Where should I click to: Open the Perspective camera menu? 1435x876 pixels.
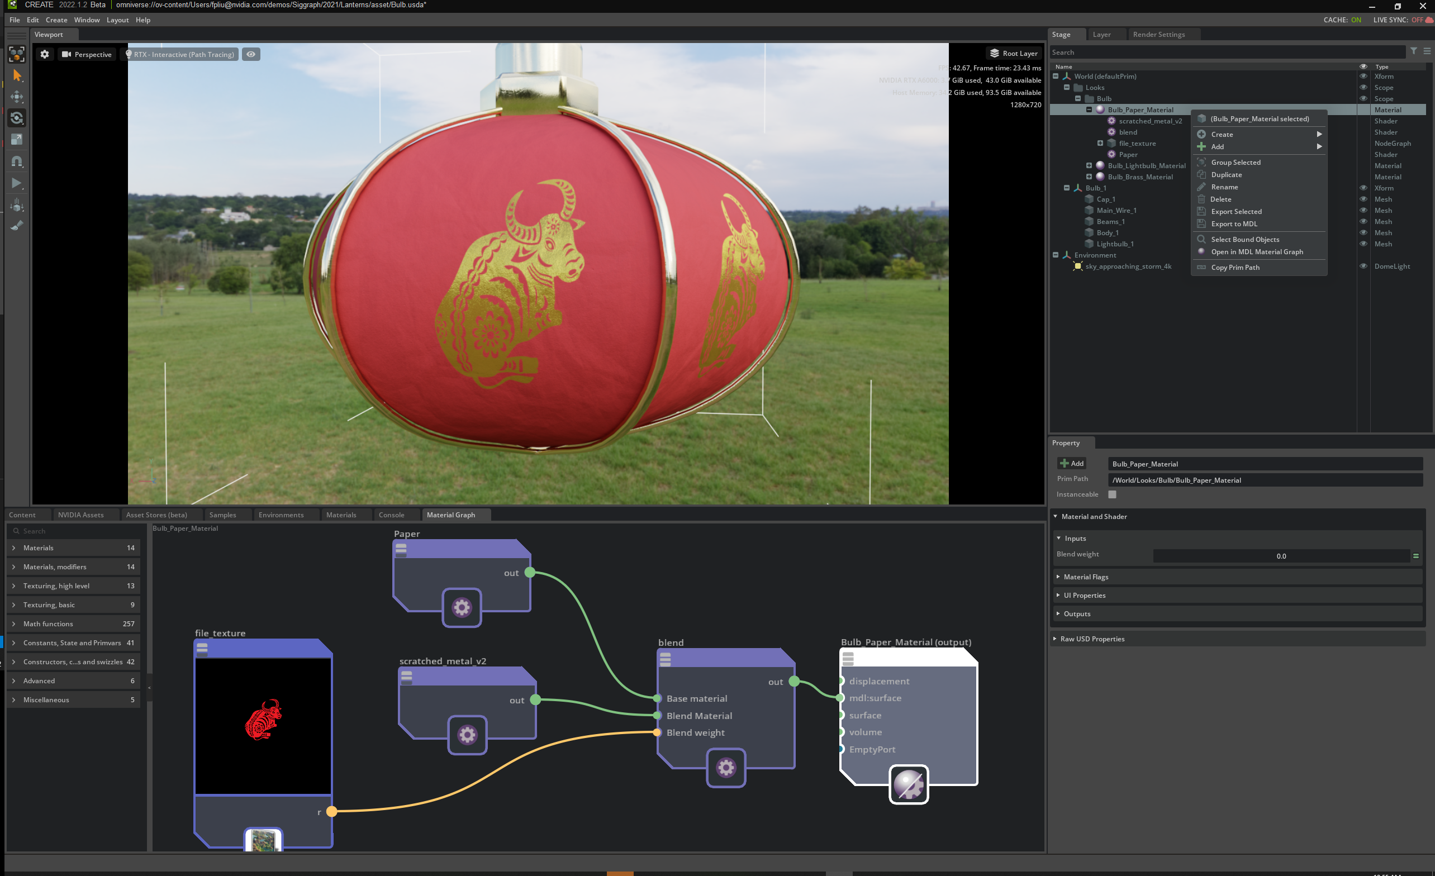click(x=86, y=54)
